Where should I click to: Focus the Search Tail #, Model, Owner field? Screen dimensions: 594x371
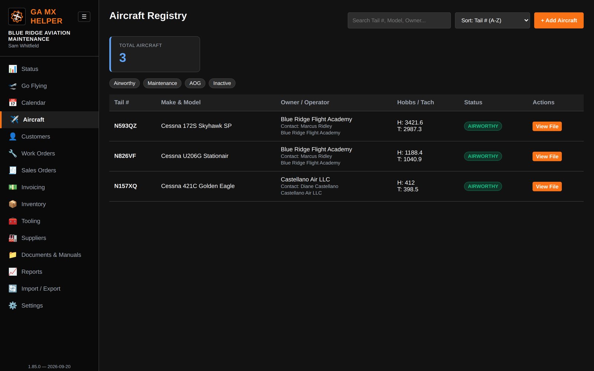point(399,20)
